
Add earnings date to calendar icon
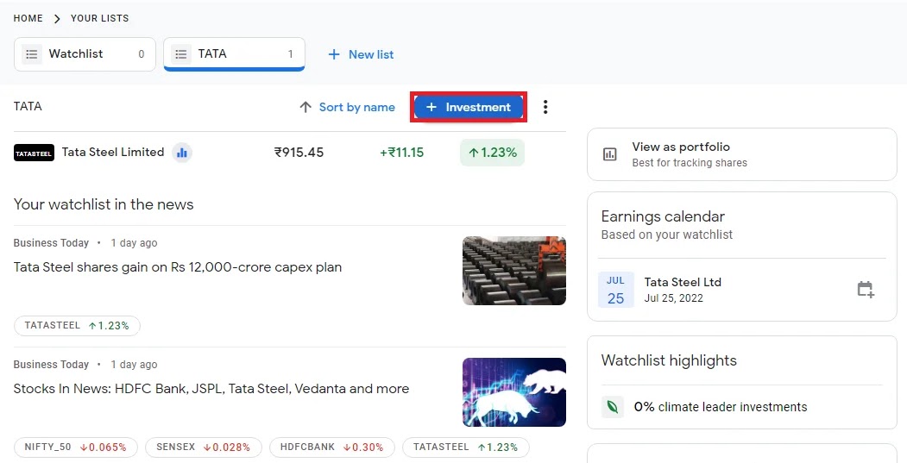click(866, 289)
